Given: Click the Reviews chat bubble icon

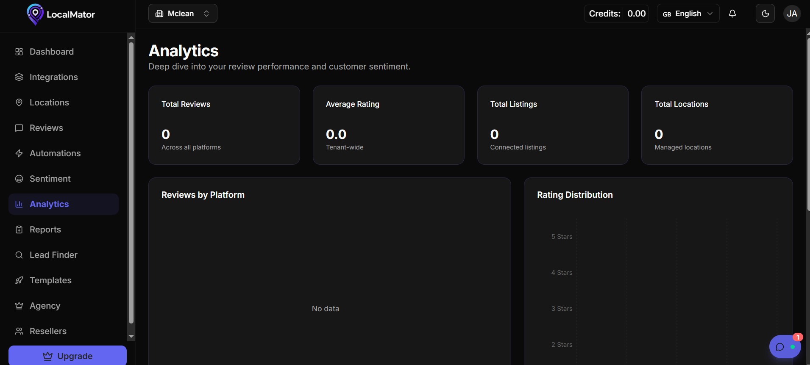Looking at the screenshot, I should click(19, 128).
